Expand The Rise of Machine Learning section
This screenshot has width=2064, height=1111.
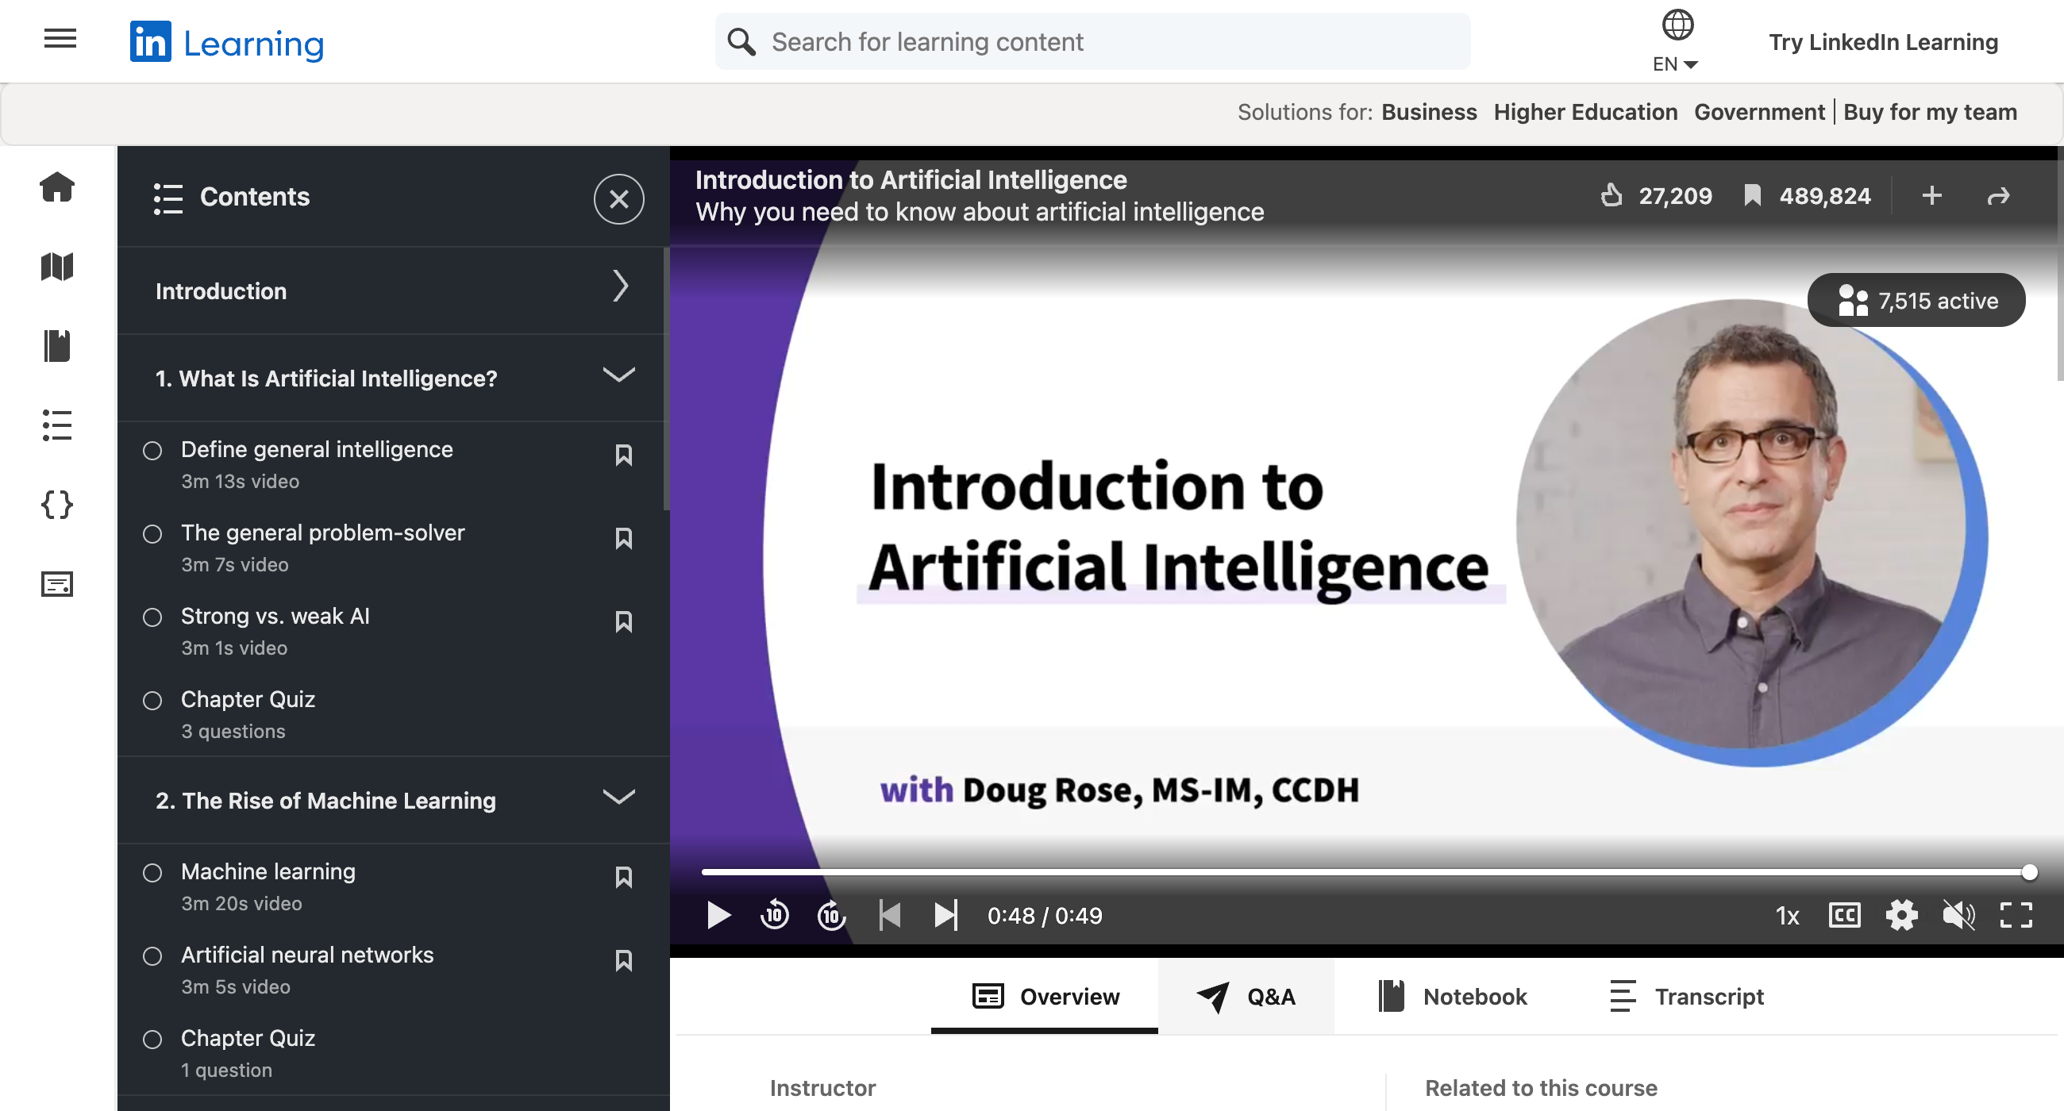pos(618,797)
